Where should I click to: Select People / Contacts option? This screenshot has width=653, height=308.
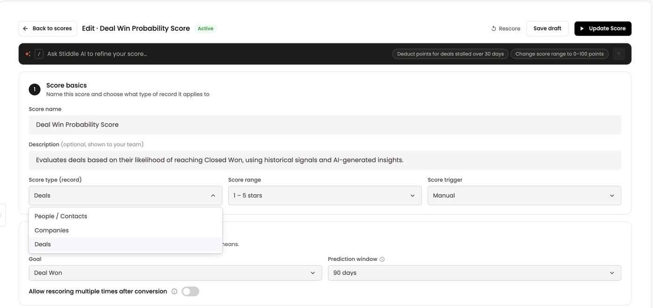[125, 216]
